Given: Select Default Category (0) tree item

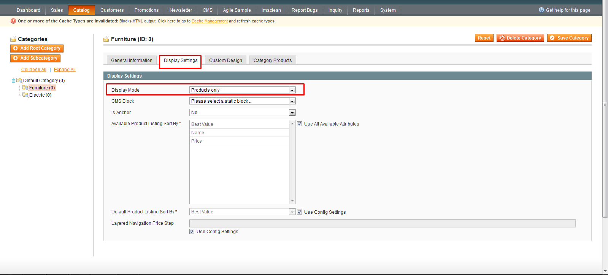Looking at the screenshot, I should pyautogui.click(x=44, y=81).
